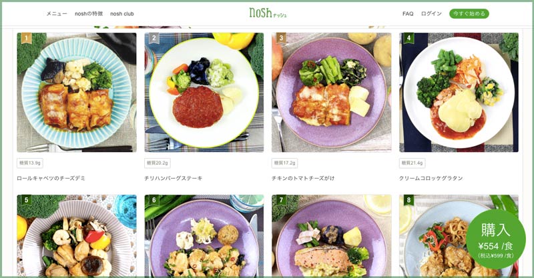
Task: Go to the nosh club page
Action: (122, 13)
